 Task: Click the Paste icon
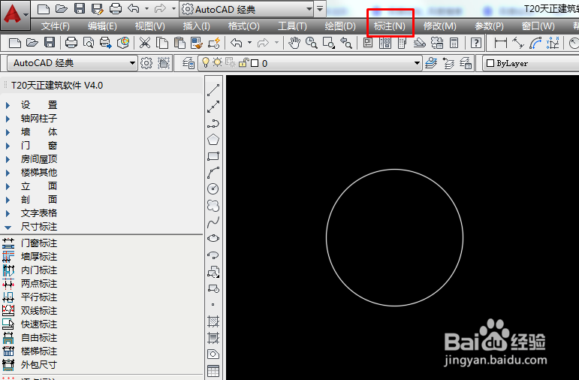pyautogui.click(x=179, y=43)
